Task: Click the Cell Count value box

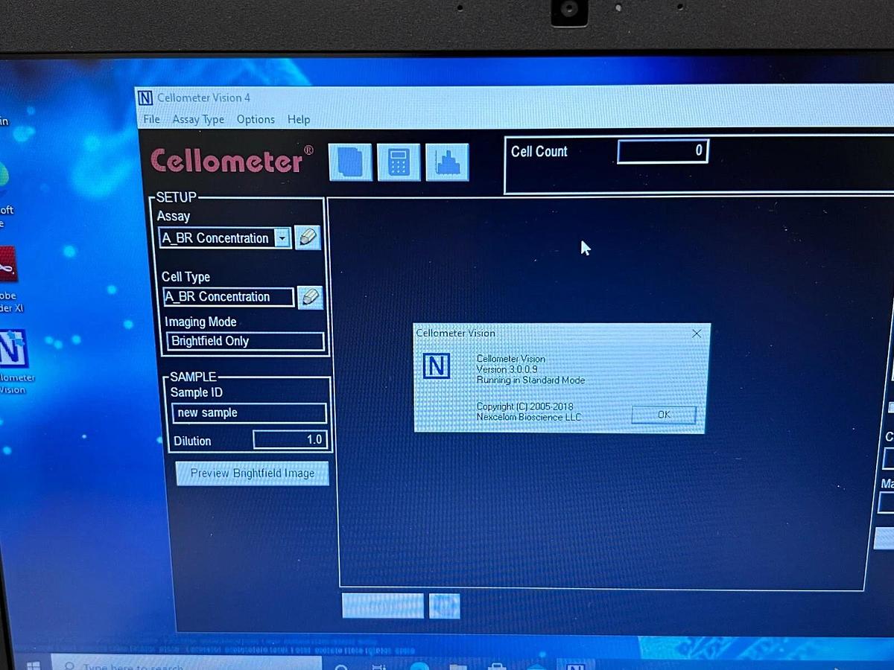Action: coord(662,151)
